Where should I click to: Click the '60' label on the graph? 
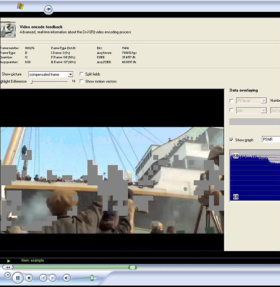tap(236, 197)
